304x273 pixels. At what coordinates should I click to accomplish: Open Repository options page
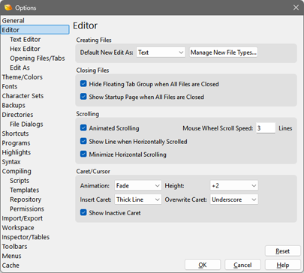[x=26, y=199]
